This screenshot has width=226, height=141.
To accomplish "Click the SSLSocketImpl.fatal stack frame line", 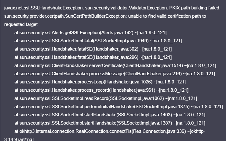I will [98, 41].
